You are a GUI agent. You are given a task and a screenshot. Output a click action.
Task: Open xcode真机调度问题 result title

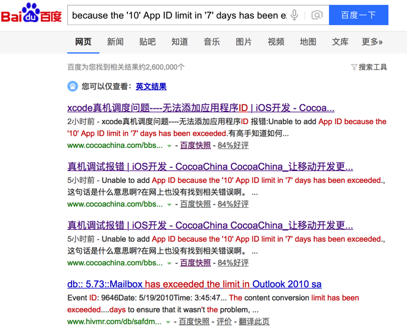click(x=201, y=108)
